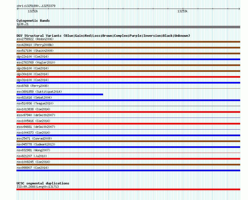
Task: Click variant label nsv832981 (Wong2007)
Action: tap(33, 150)
